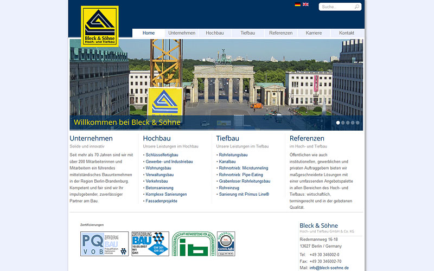This screenshot has width=434, height=271.
Task: Open the Home menu tab
Action: tap(149, 33)
